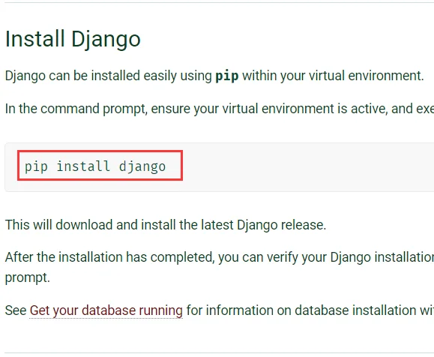Click the word "release." after "latest Django"

(304, 225)
